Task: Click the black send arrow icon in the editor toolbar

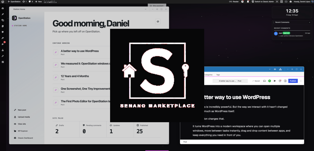Action: click(275, 81)
